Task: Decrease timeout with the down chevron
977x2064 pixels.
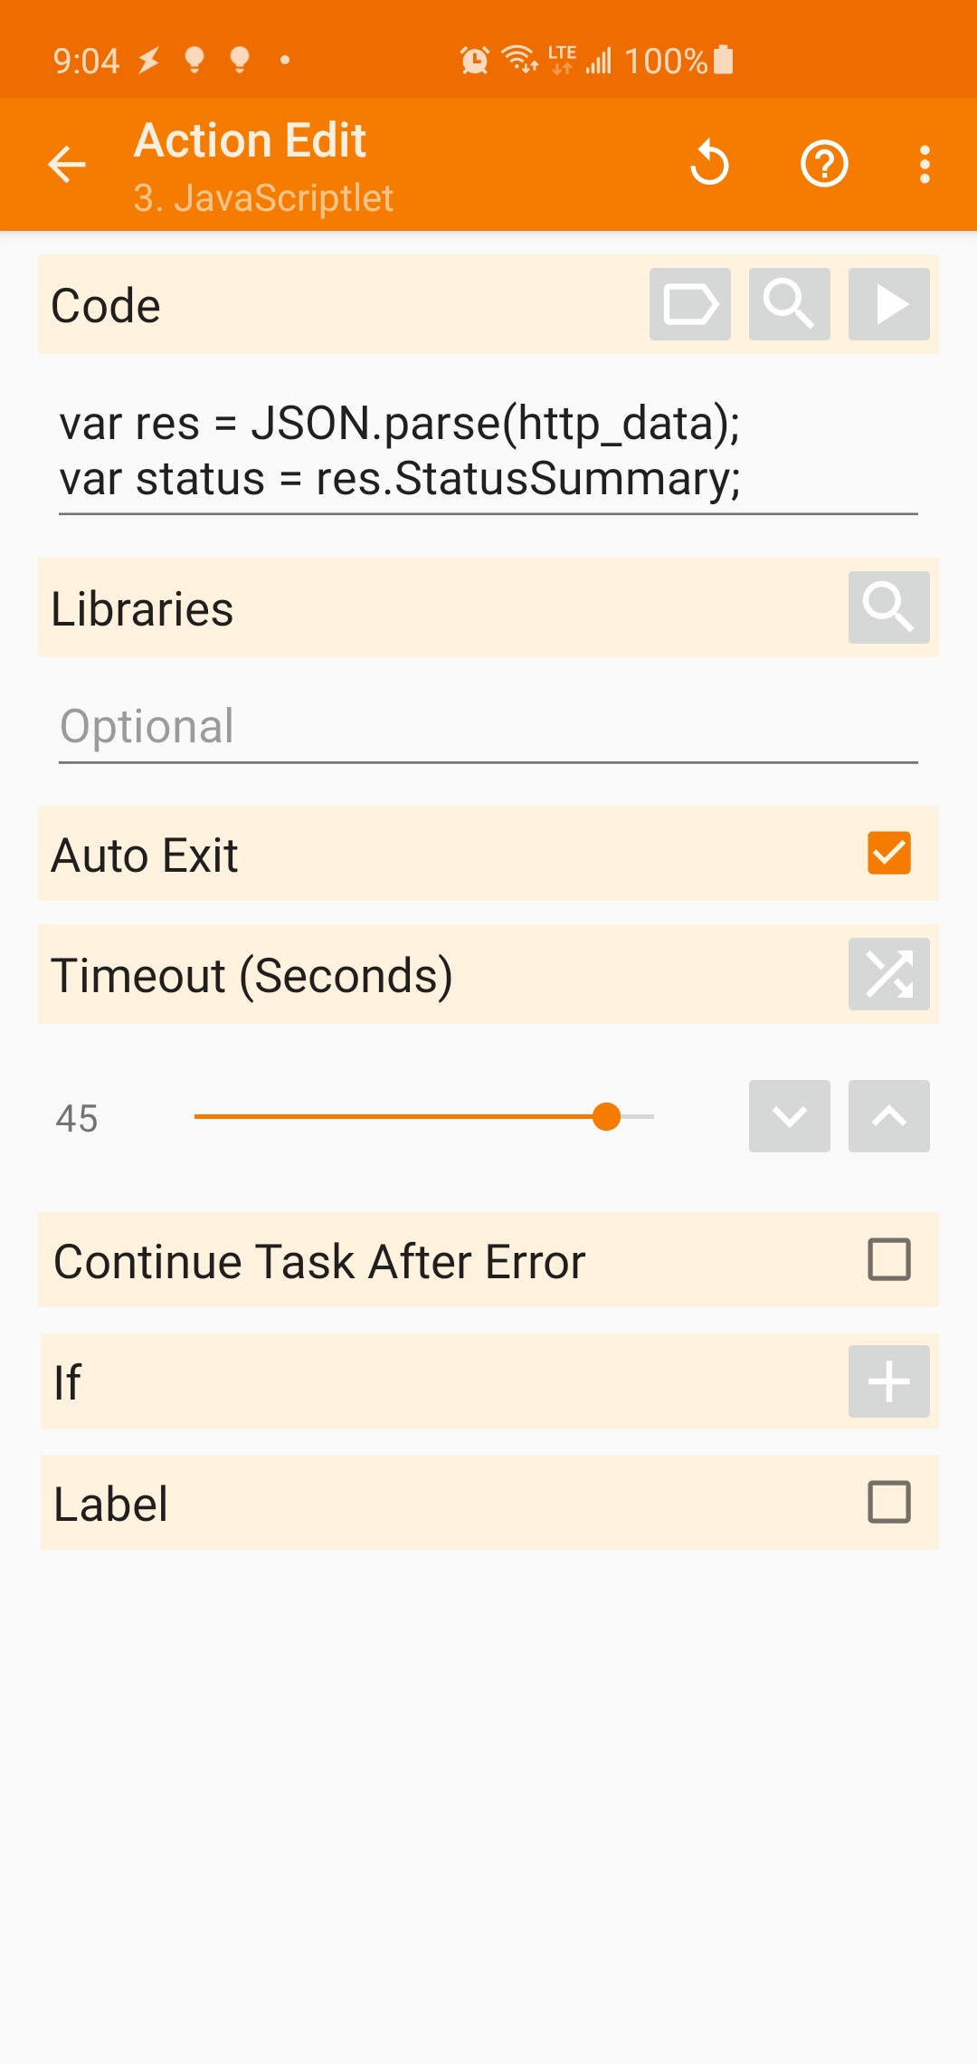Action: tap(789, 1116)
